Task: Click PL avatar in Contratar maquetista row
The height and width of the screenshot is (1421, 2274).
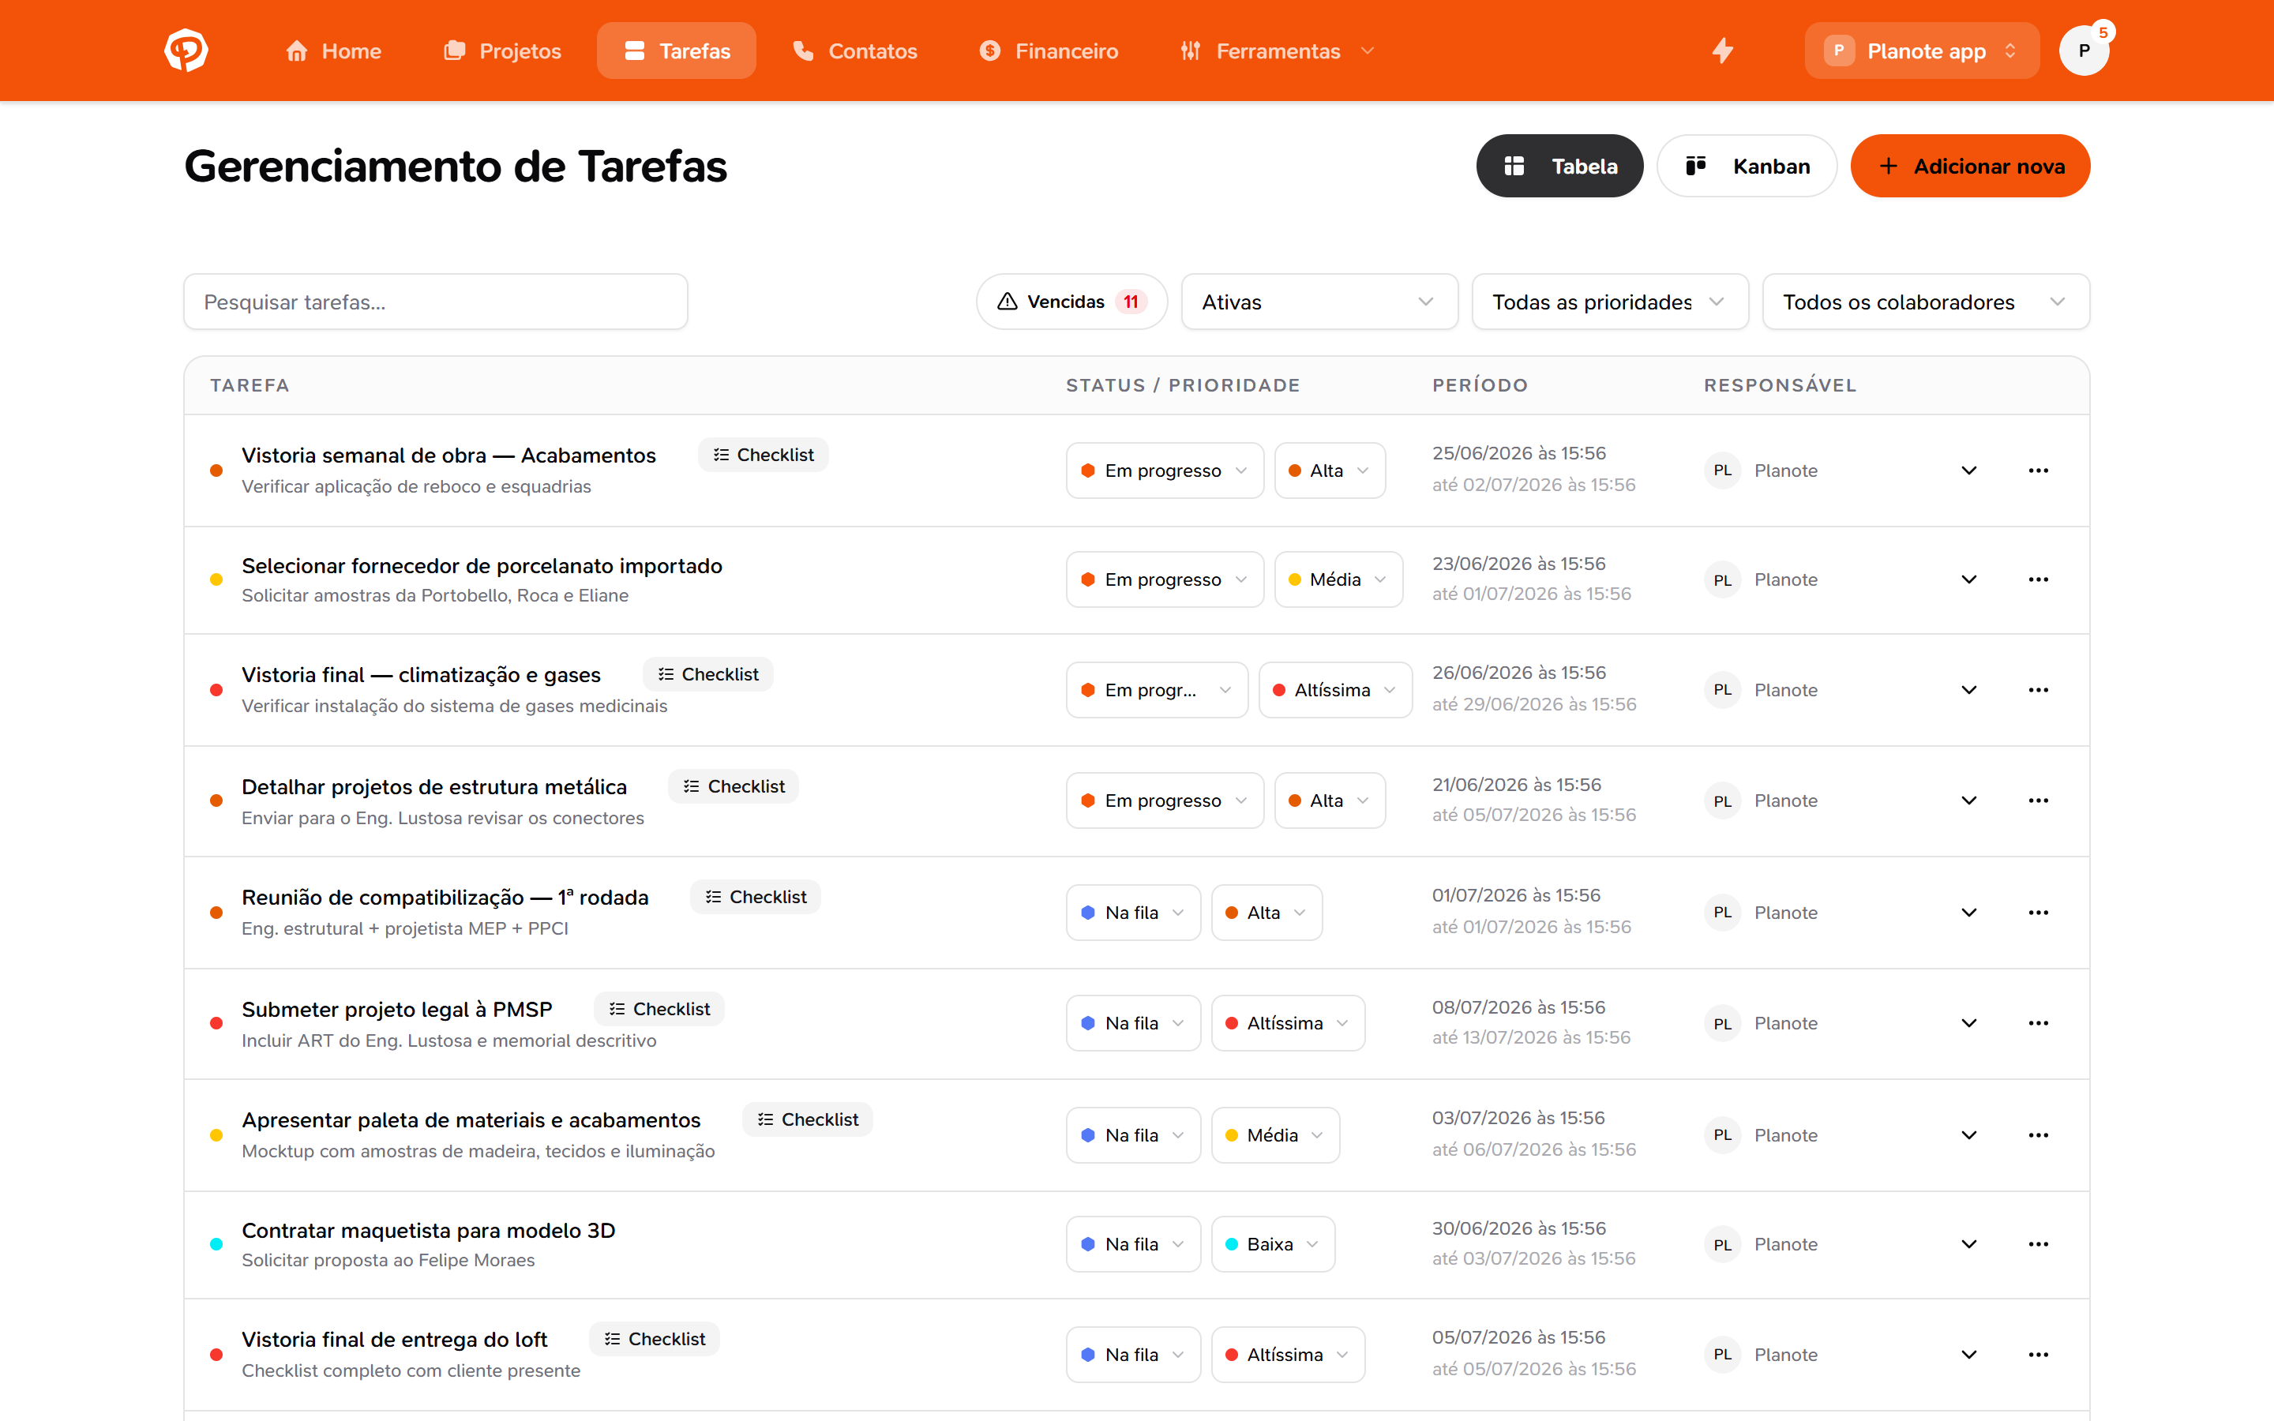Action: [x=1722, y=1244]
